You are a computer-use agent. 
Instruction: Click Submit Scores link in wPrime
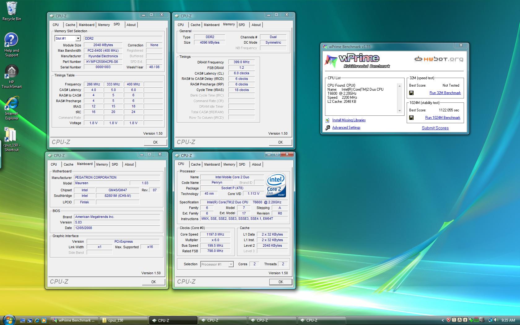(435, 128)
